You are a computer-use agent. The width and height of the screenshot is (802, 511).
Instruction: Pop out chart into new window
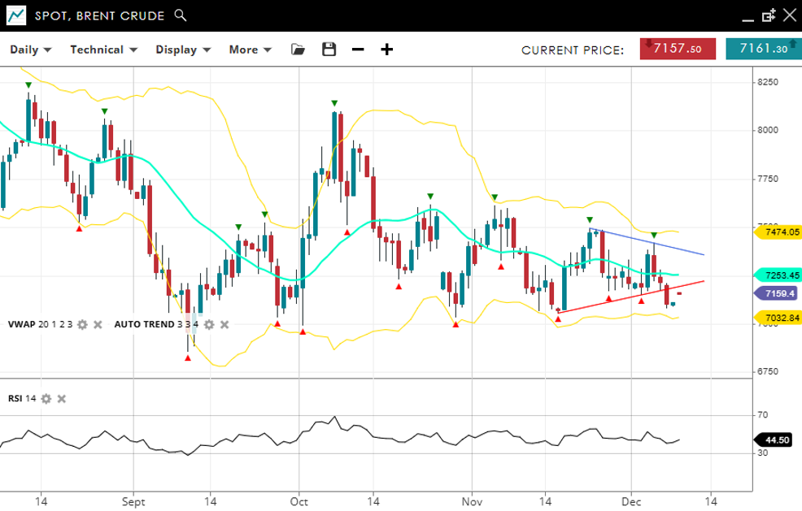point(769,15)
